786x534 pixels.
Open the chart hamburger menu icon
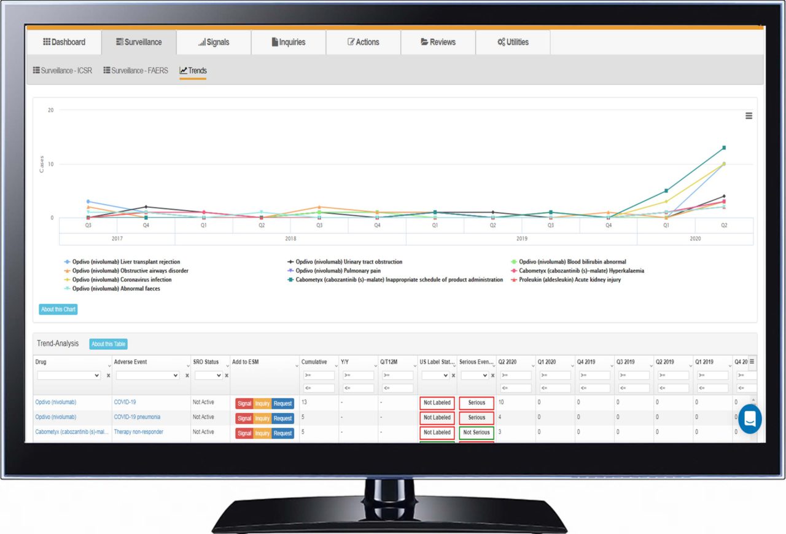(x=749, y=116)
